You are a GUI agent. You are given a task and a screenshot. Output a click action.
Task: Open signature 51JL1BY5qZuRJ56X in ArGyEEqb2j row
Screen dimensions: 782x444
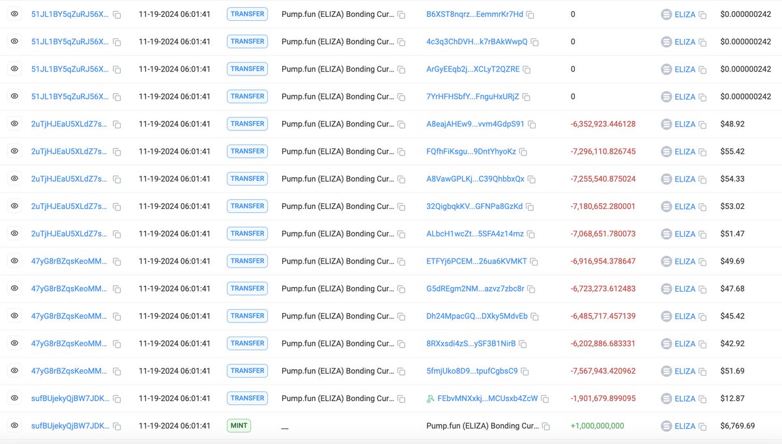70,69
